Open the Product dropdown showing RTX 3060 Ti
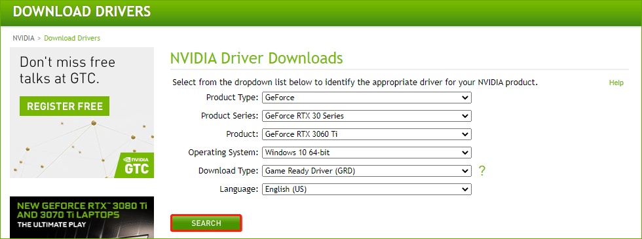 point(367,134)
